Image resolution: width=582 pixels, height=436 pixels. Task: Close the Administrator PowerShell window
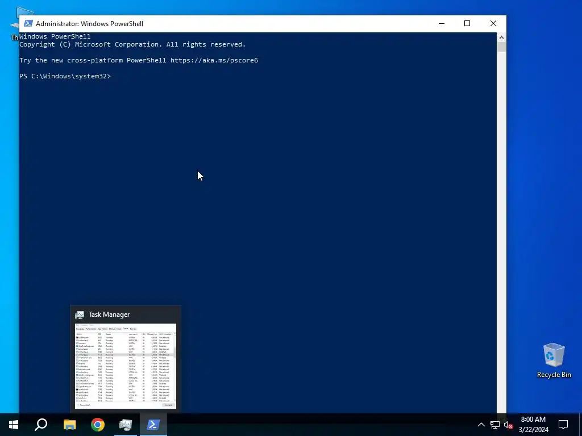click(493, 23)
